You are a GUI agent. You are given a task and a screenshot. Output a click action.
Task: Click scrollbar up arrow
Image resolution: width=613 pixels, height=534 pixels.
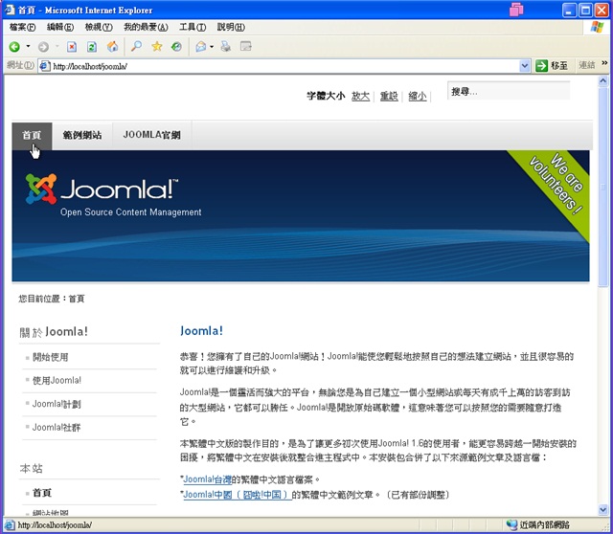(602, 80)
